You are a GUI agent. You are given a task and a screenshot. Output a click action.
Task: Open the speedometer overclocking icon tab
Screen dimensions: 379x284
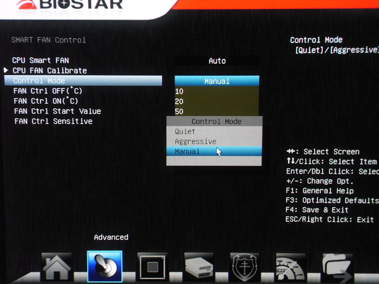point(291,267)
